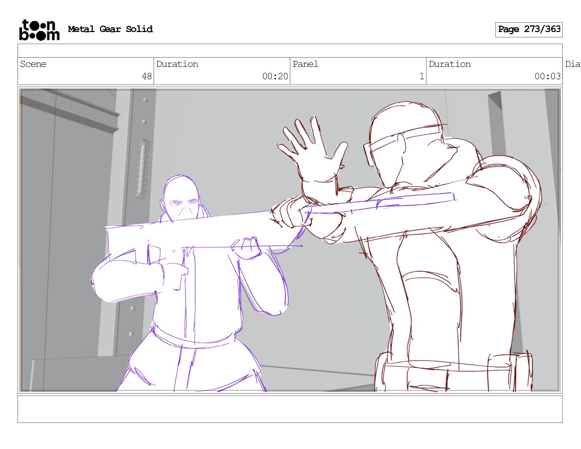The image size is (581, 449).
Task: Click the cut-off 'Dia' column header
Action: [x=573, y=64]
